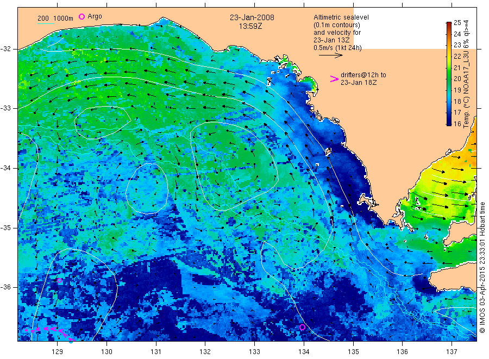
Task: Click the date label 23-Jan-2008
Action: tap(252, 17)
